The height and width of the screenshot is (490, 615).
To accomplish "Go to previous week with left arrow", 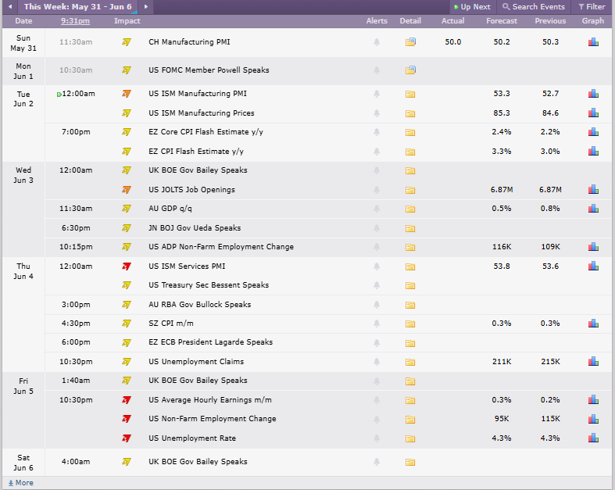I will click(x=10, y=7).
